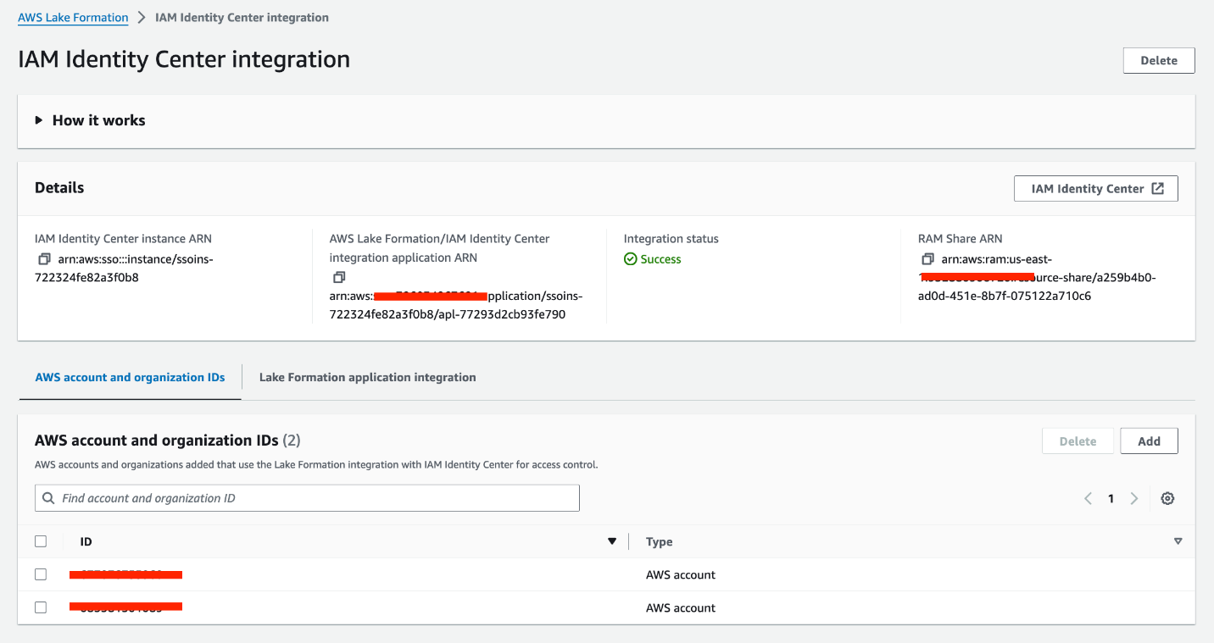Click the search magnifier icon
1214x643 pixels.
pos(47,498)
